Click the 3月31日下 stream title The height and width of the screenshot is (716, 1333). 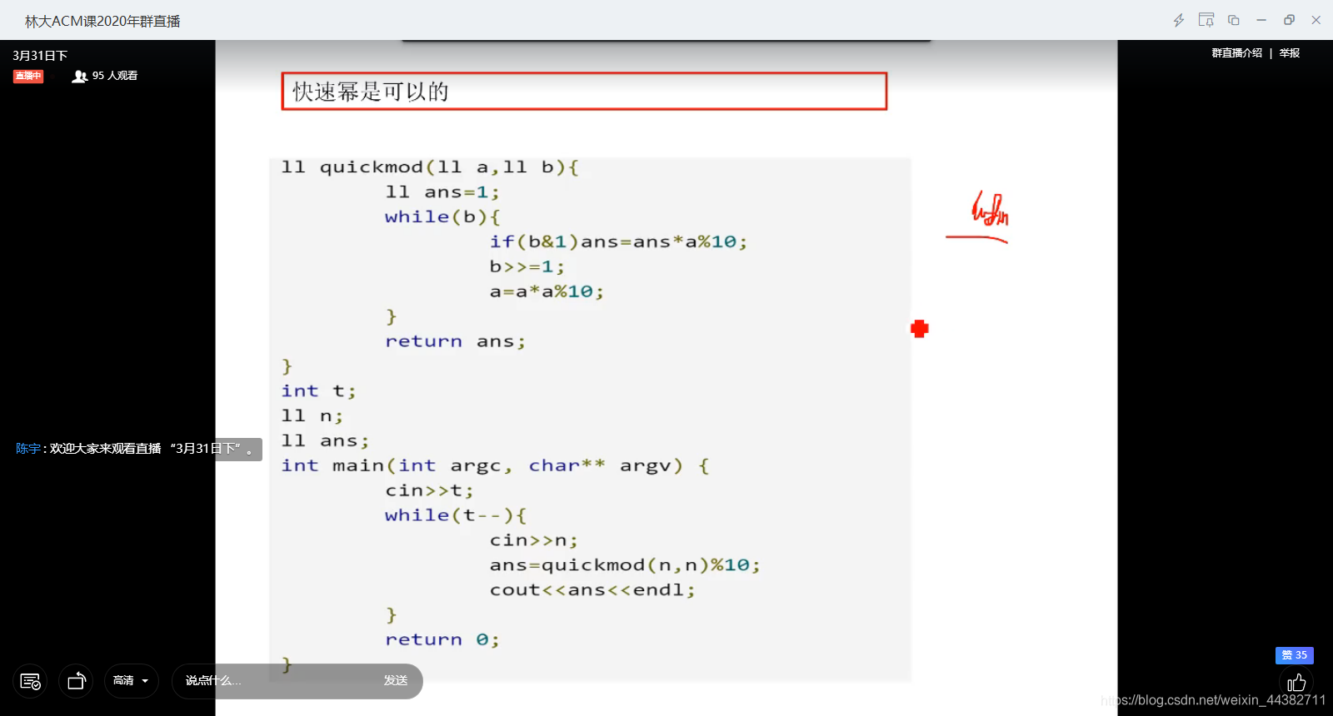pos(40,56)
